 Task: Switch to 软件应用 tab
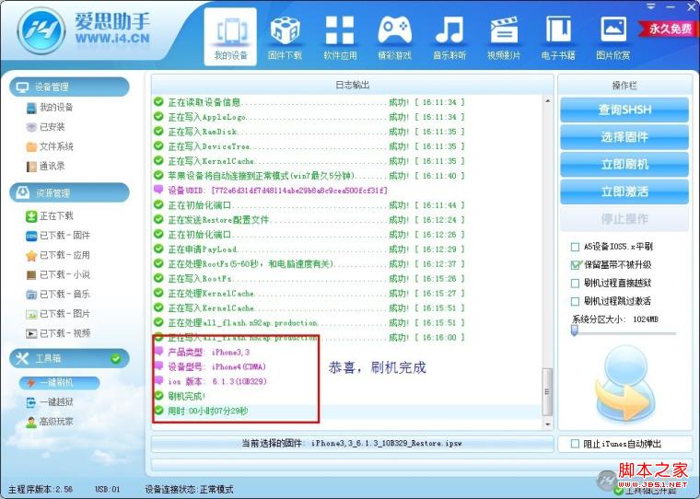(340, 38)
